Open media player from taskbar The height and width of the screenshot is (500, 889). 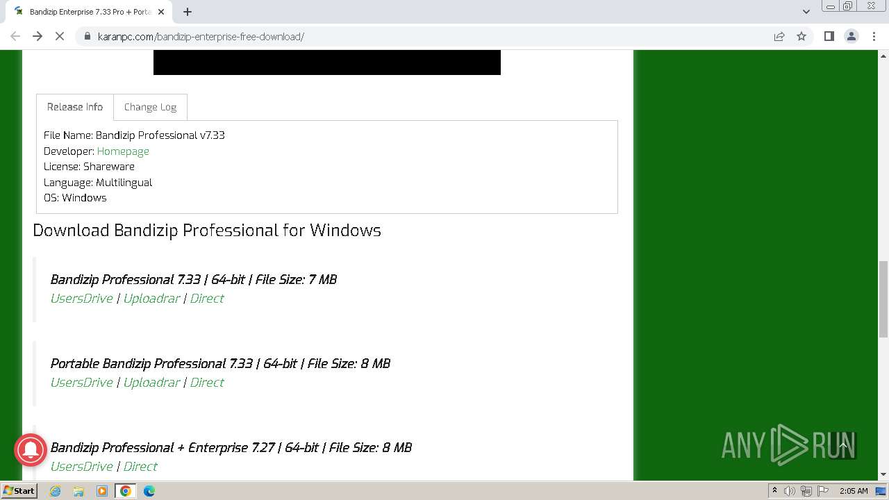pyautogui.click(x=102, y=491)
